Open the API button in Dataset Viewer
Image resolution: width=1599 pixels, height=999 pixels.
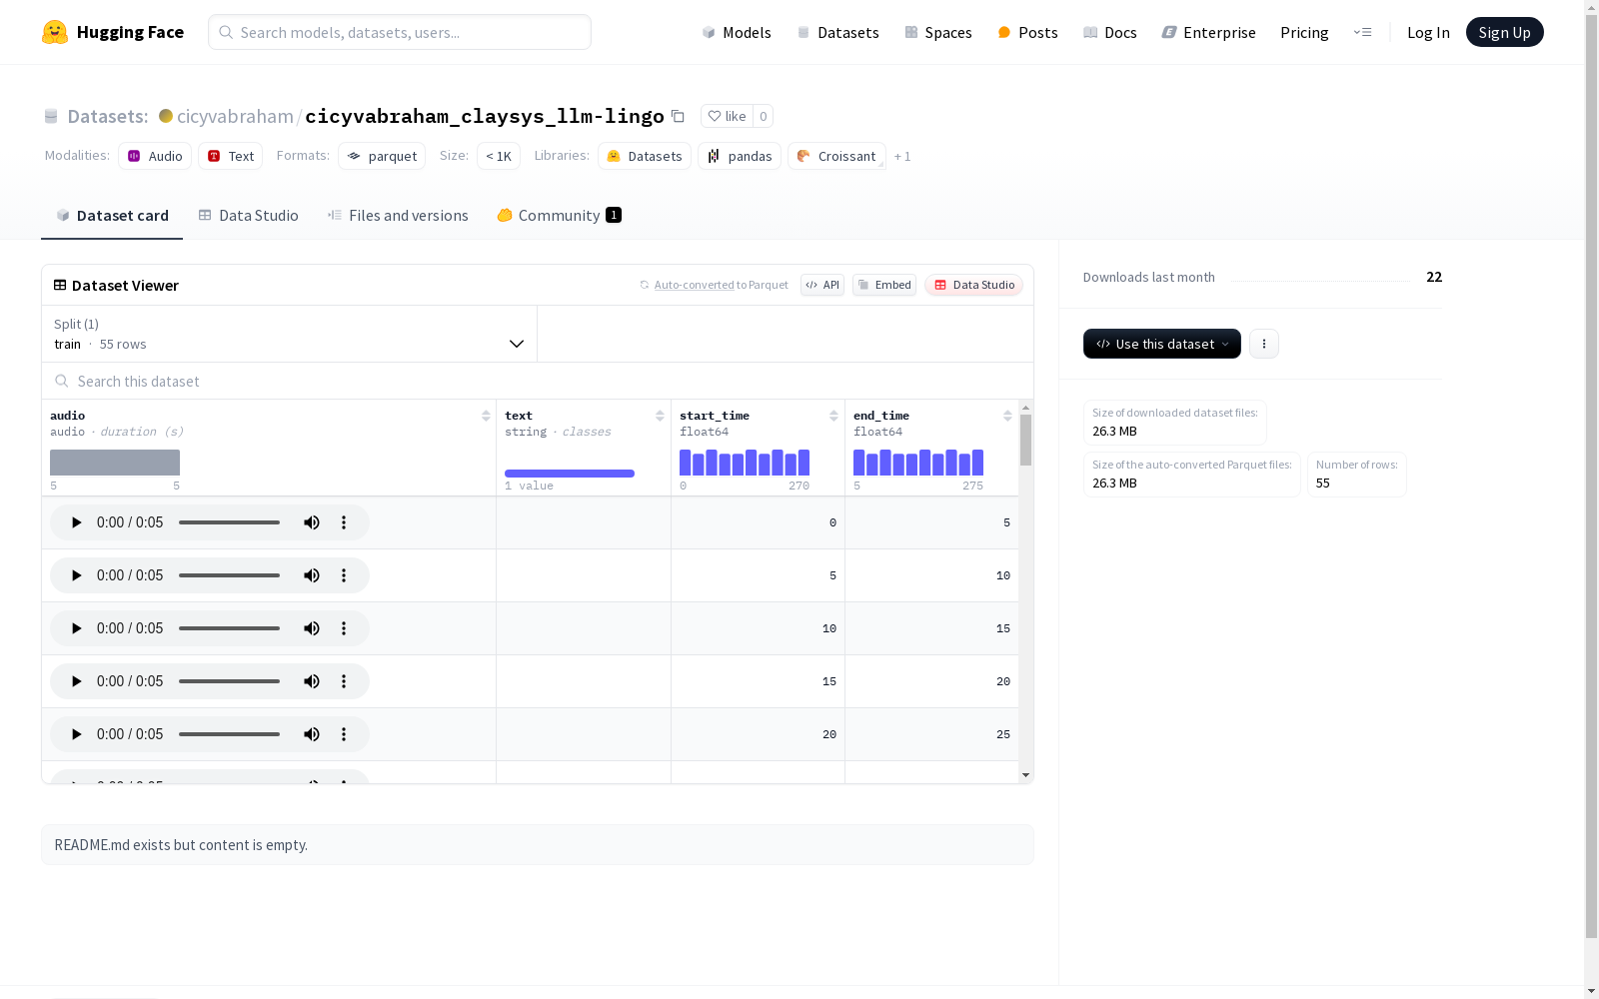(x=822, y=285)
